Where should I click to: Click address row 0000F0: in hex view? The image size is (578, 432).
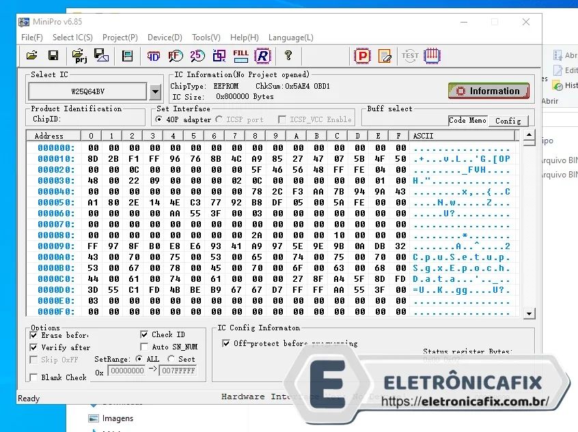[56, 312]
